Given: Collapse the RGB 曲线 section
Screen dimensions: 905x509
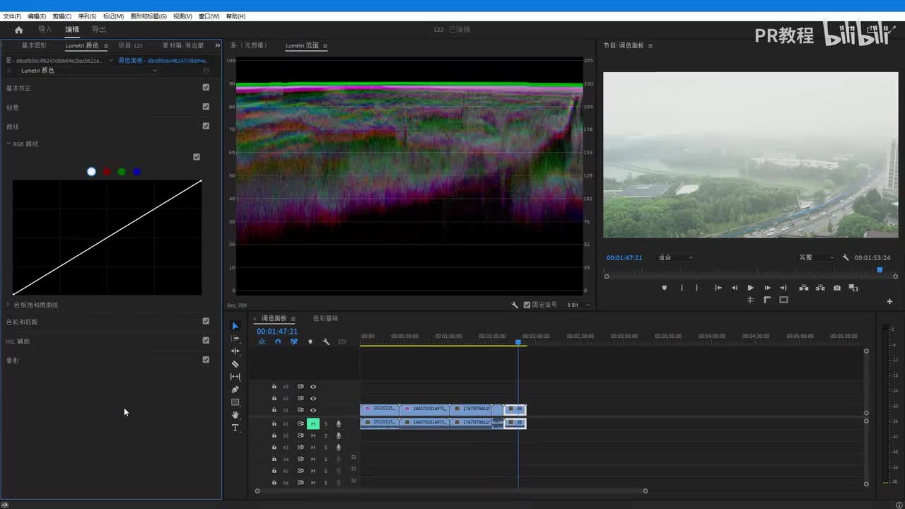Looking at the screenshot, I should 8,144.
